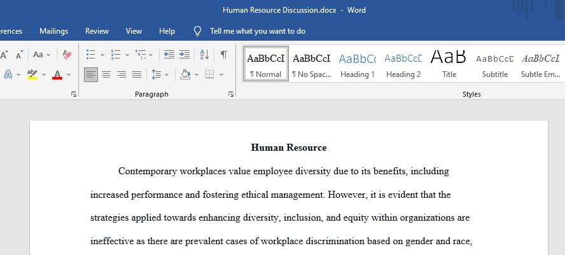Apply the Title style
Screen dimensions: 565x255
point(449,64)
